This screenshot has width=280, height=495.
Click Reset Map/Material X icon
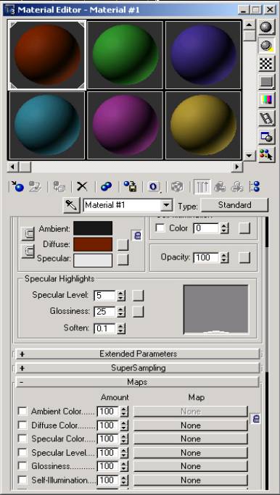click(x=82, y=186)
